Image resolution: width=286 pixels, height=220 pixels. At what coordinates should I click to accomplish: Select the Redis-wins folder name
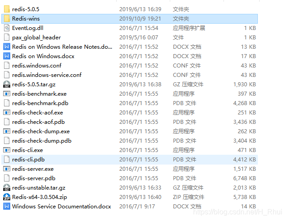pyautogui.click(x=26, y=18)
